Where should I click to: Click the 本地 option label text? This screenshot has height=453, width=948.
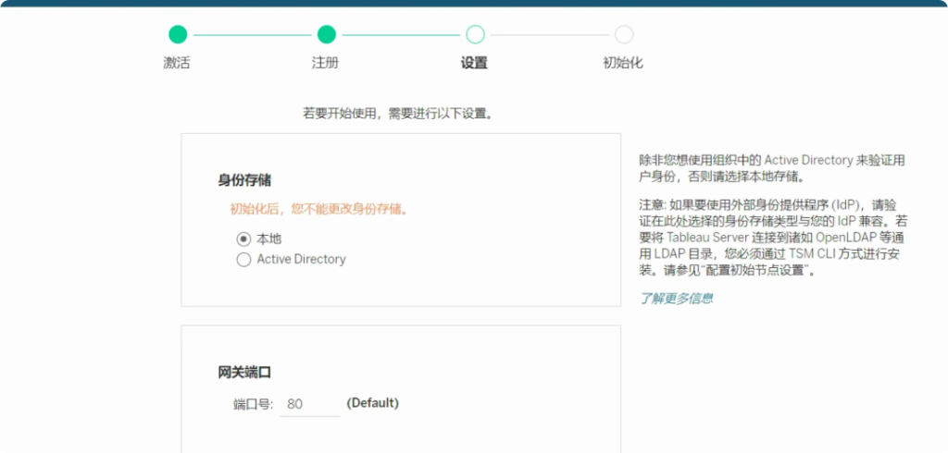click(x=269, y=239)
